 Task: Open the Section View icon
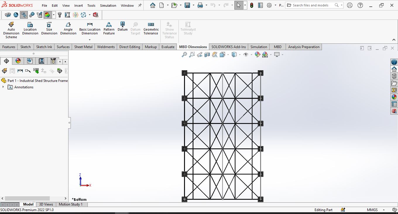pos(207,55)
